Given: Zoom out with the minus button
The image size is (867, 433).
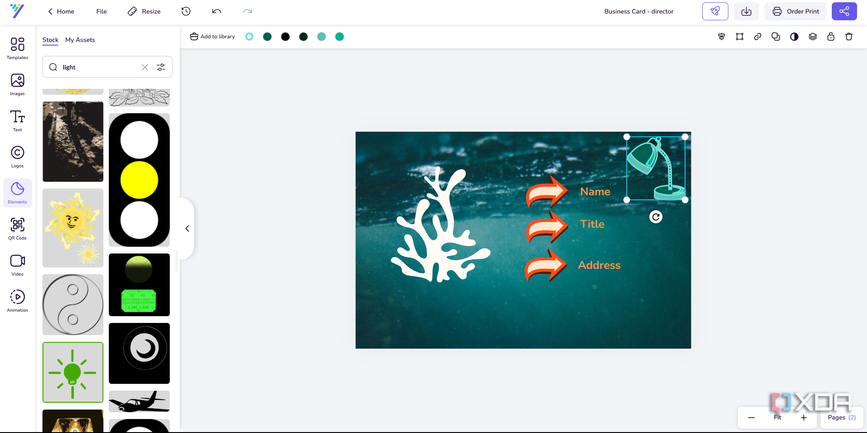Looking at the screenshot, I should (751, 418).
